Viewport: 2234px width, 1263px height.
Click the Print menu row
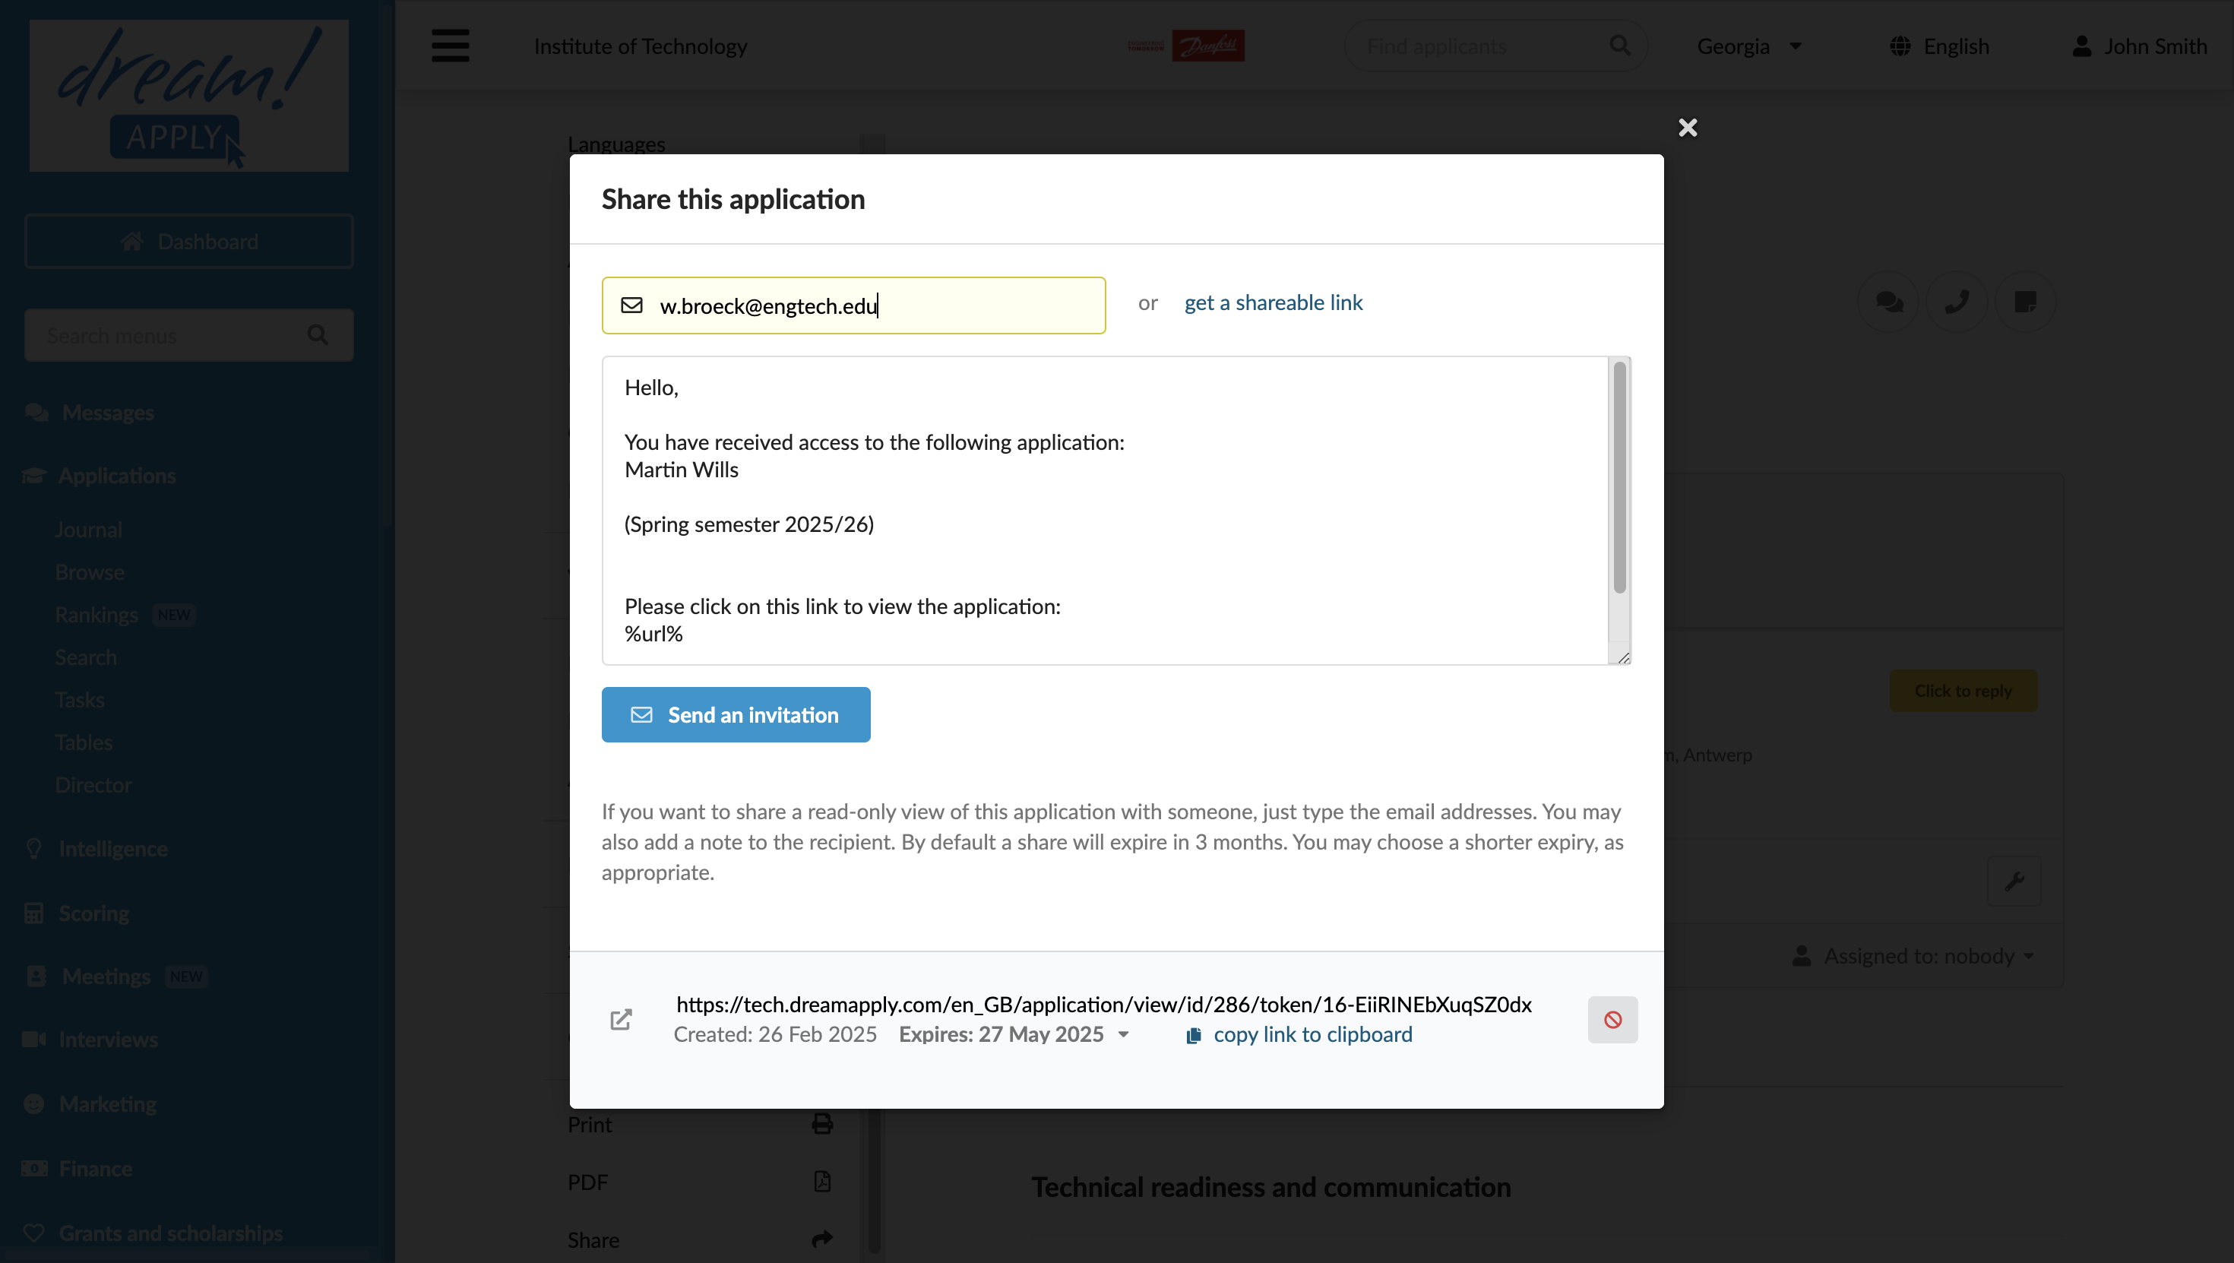tap(701, 1124)
